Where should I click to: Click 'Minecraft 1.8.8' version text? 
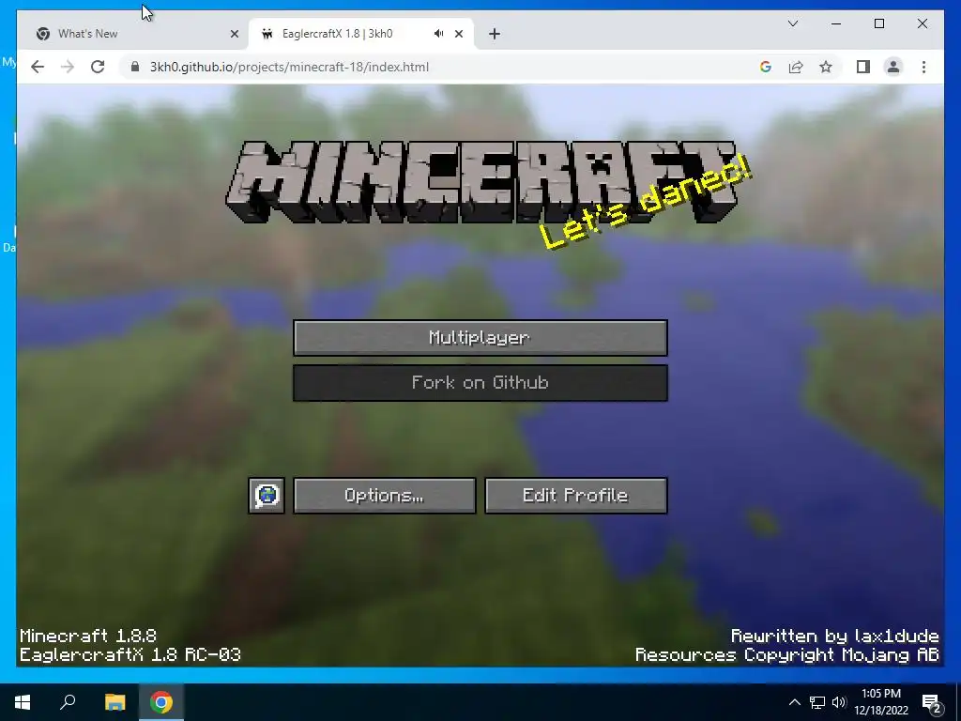88,636
